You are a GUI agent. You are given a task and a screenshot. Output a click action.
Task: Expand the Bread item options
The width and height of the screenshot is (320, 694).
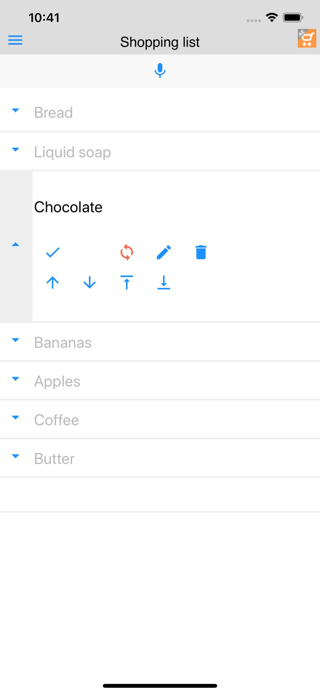[x=16, y=110]
